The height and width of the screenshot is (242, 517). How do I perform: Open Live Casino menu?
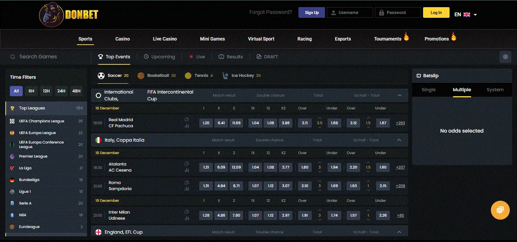tap(165, 39)
